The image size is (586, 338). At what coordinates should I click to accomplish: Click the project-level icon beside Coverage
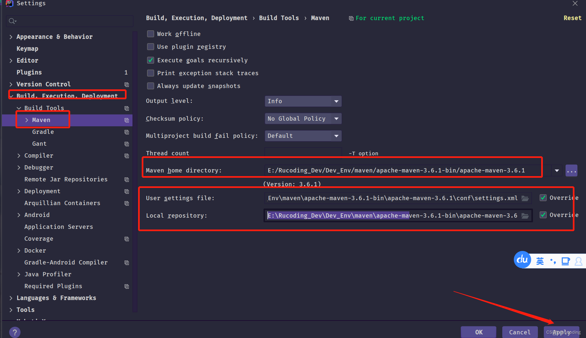[127, 239]
